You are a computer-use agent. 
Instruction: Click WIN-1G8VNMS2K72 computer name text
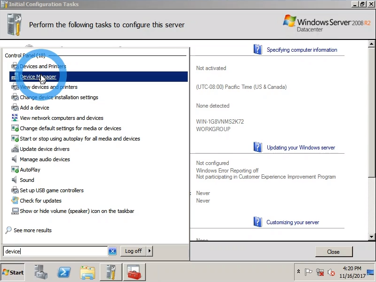click(220, 121)
